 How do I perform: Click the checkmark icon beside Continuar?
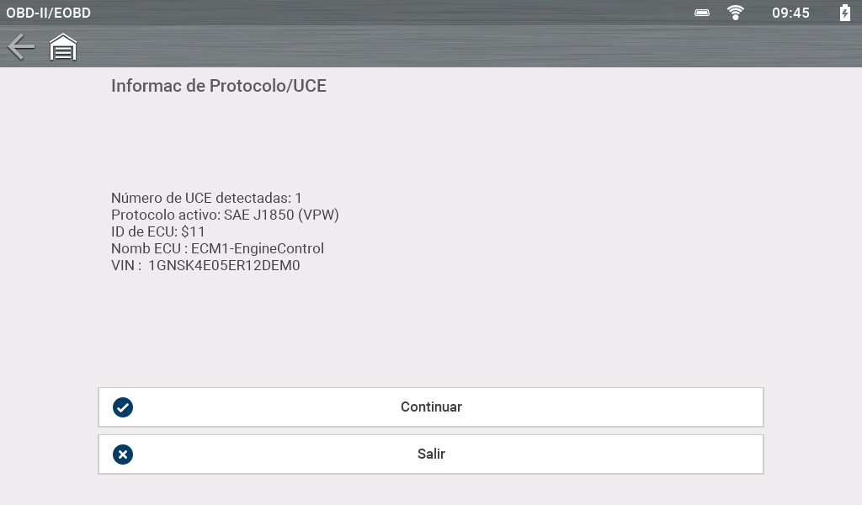123,407
